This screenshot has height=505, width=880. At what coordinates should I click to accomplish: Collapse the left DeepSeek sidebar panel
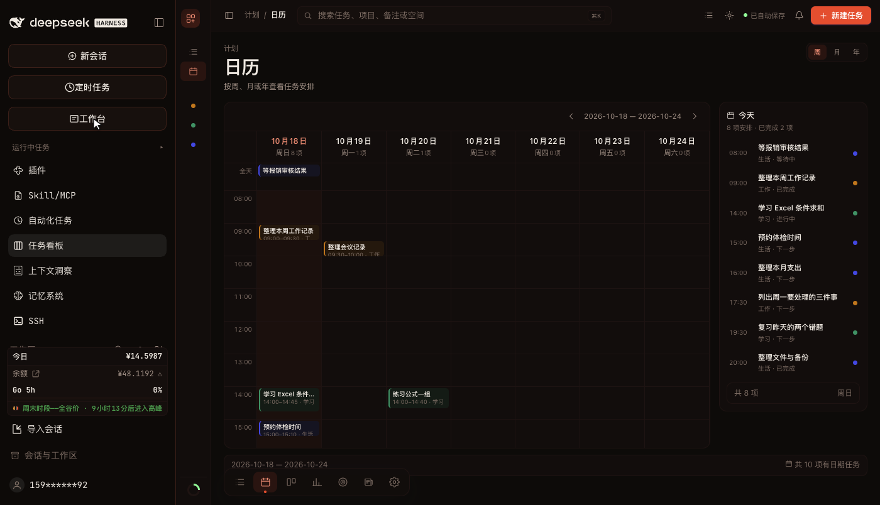159,23
